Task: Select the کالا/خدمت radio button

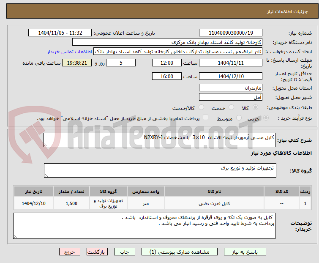Action: (x=201, y=107)
